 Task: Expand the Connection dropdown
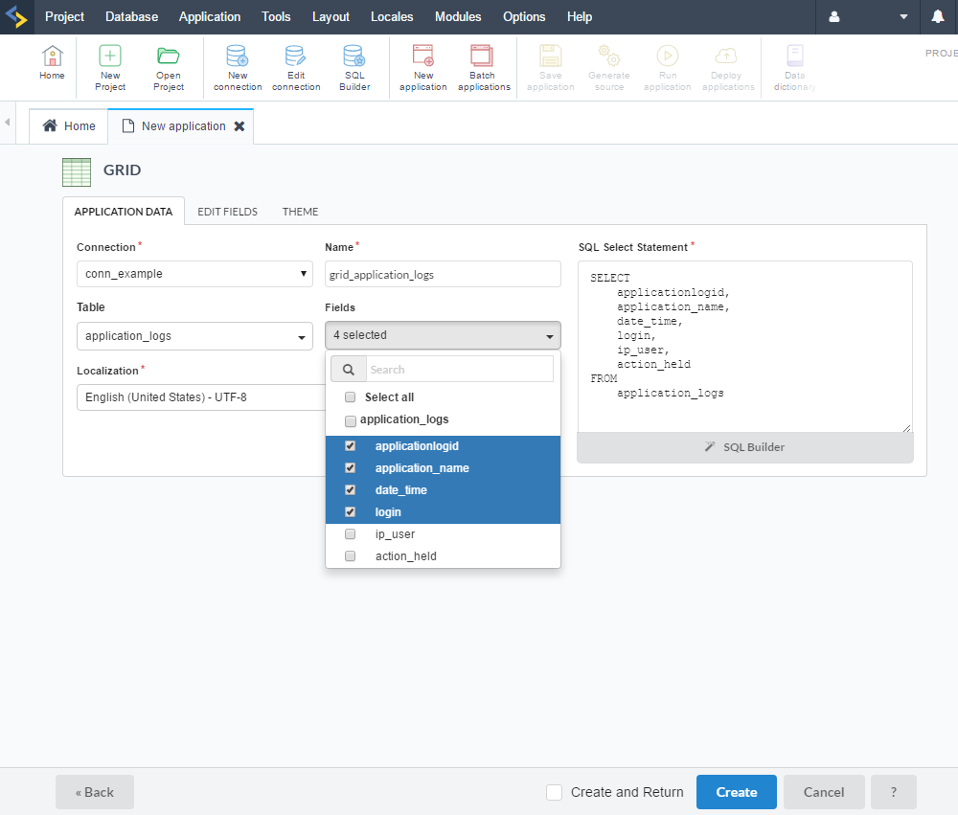tap(194, 274)
